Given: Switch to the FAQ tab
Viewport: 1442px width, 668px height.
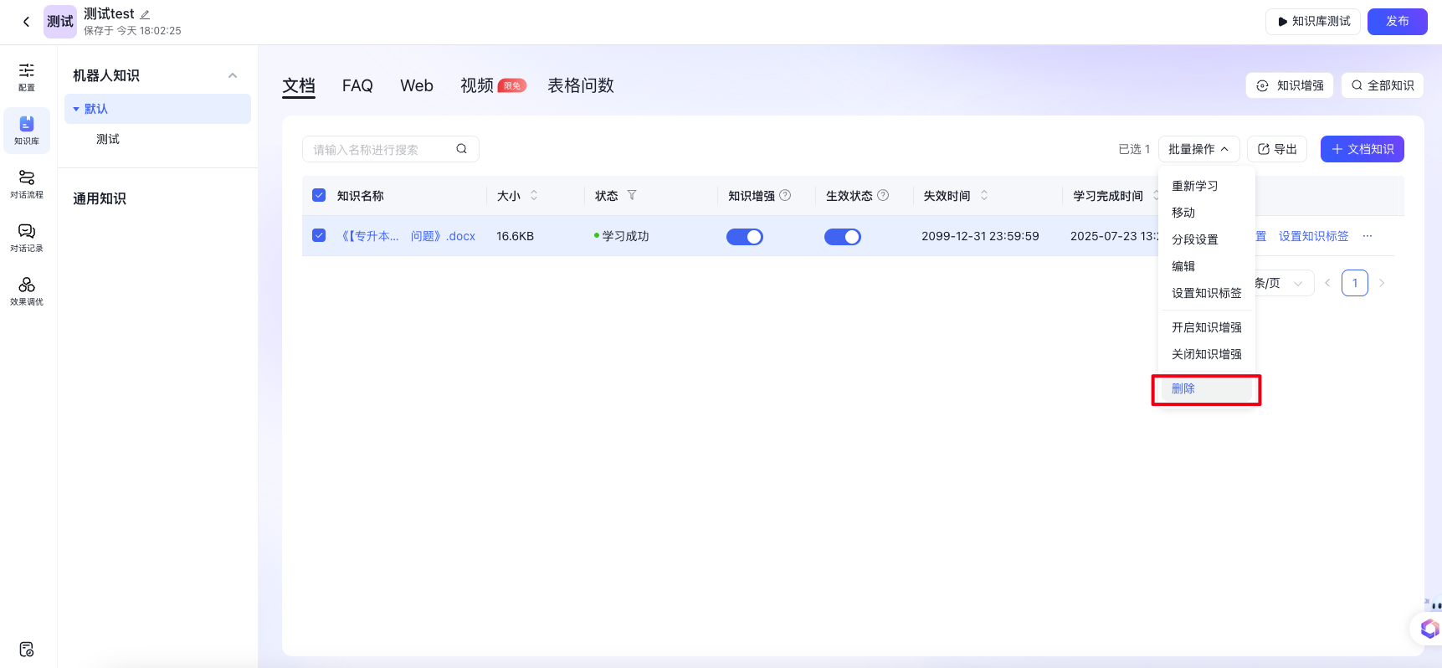Looking at the screenshot, I should pos(357,85).
